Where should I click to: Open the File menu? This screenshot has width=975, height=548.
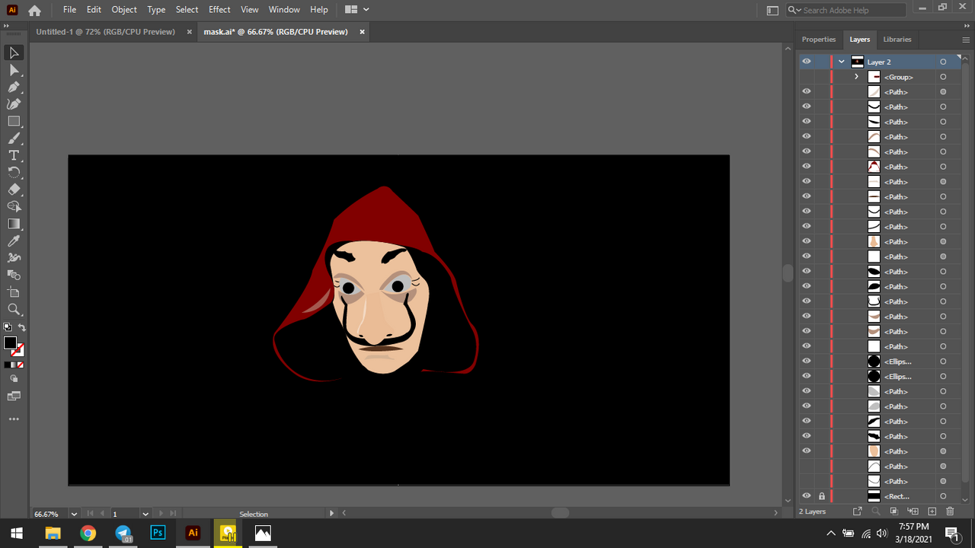tap(70, 10)
